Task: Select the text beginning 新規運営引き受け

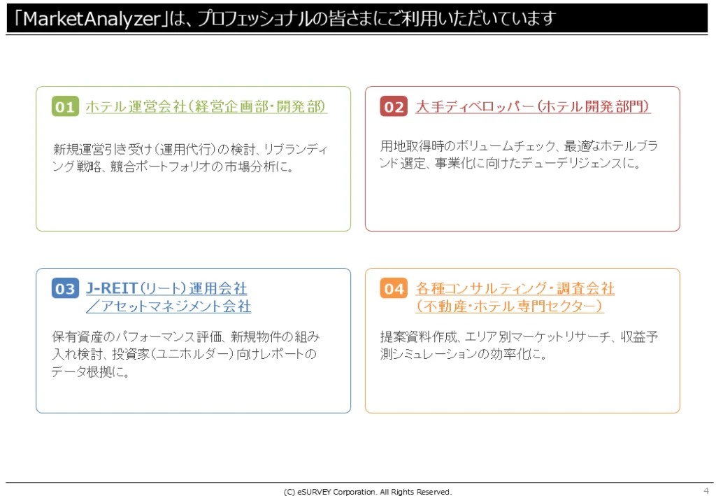Action: click(x=190, y=149)
